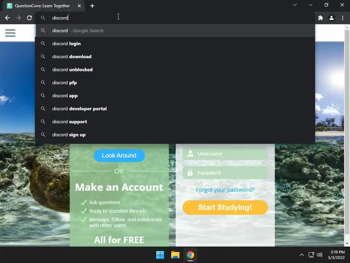Open the volume speaker icon in tray

click(320, 255)
